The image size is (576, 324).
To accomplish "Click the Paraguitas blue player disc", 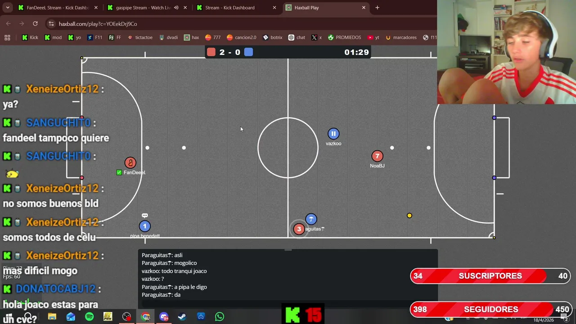I will (311, 219).
